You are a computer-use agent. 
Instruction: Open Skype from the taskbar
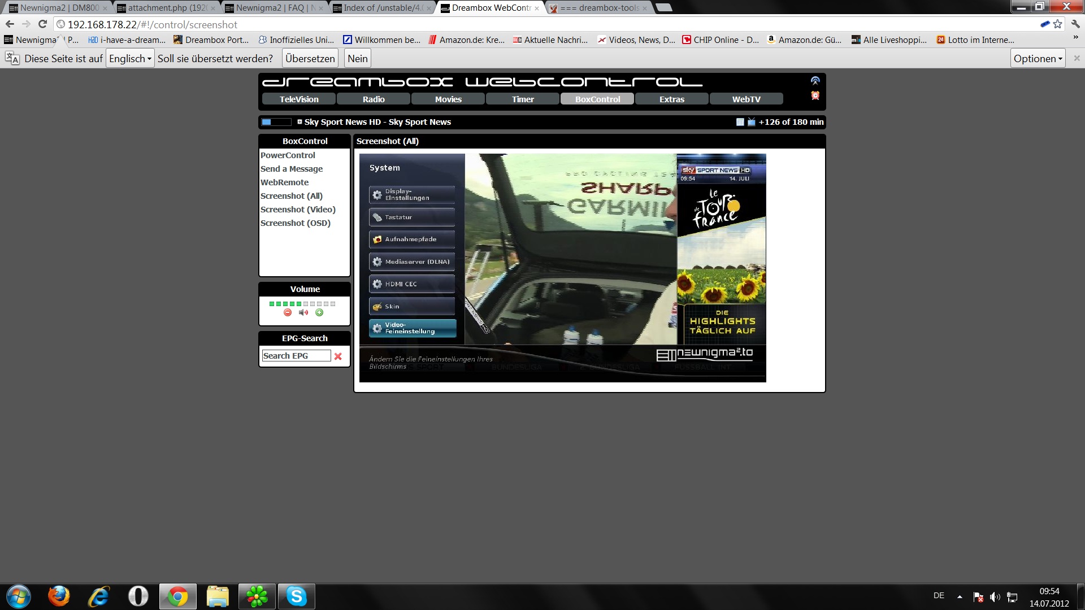click(x=296, y=596)
